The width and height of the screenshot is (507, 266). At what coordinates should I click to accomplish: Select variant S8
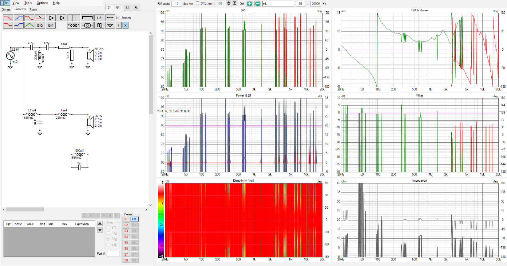click(x=126, y=260)
